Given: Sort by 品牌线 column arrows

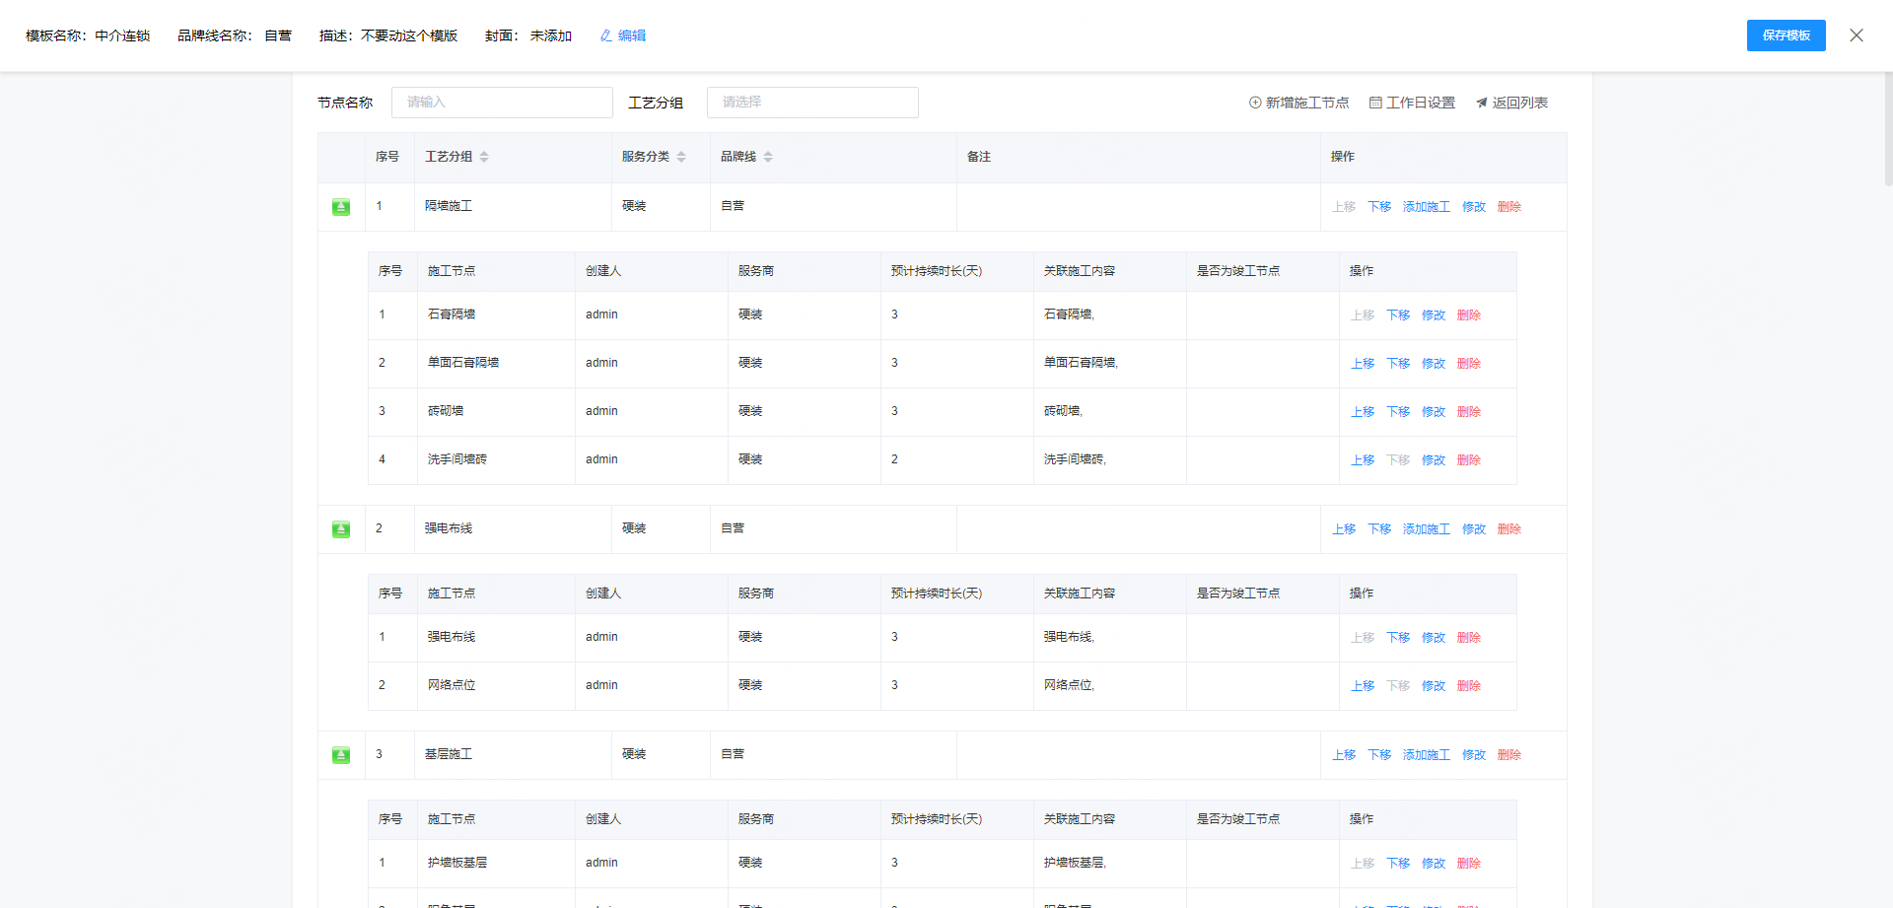Looking at the screenshot, I should point(768,157).
